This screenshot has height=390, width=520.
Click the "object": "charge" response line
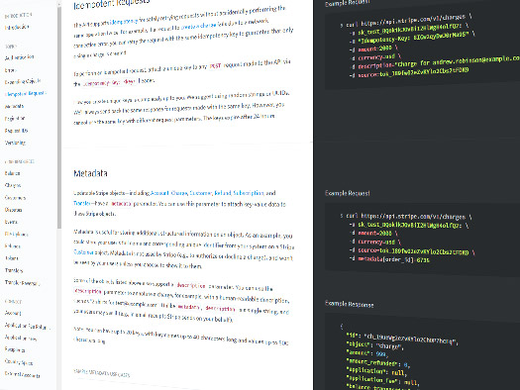(x=374, y=345)
